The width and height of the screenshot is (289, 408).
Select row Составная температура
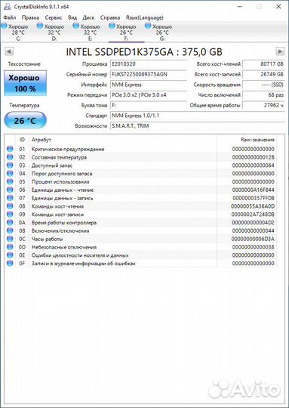(141, 157)
